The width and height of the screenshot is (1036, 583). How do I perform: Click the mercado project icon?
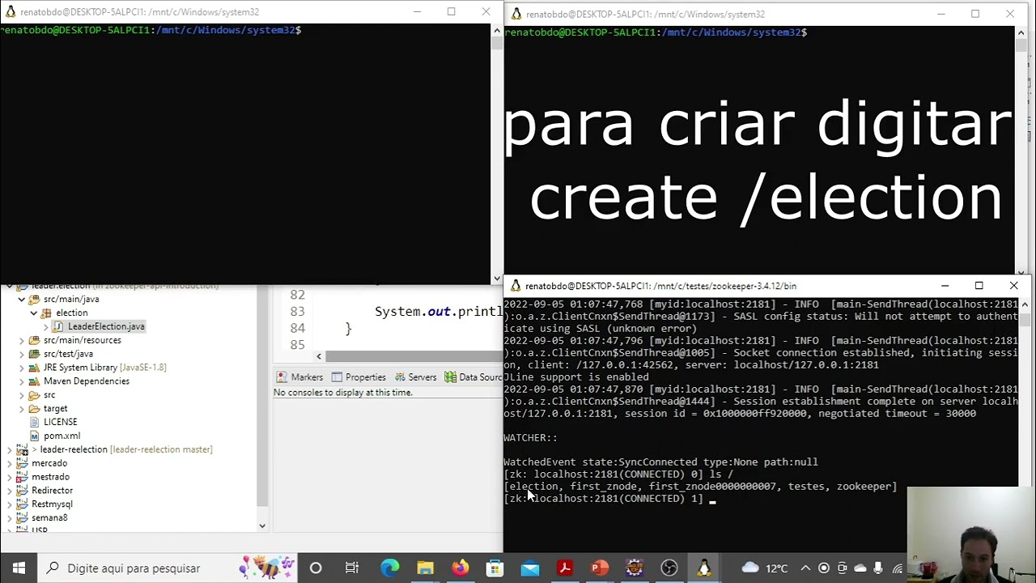pos(23,463)
